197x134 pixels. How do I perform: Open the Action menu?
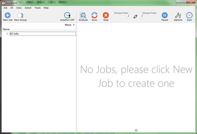(x=28, y=8)
